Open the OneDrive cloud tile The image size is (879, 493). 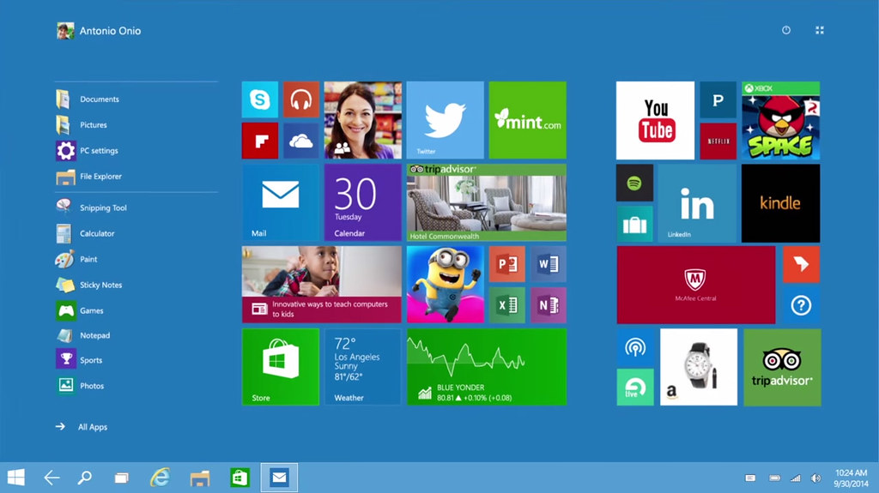click(x=301, y=141)
